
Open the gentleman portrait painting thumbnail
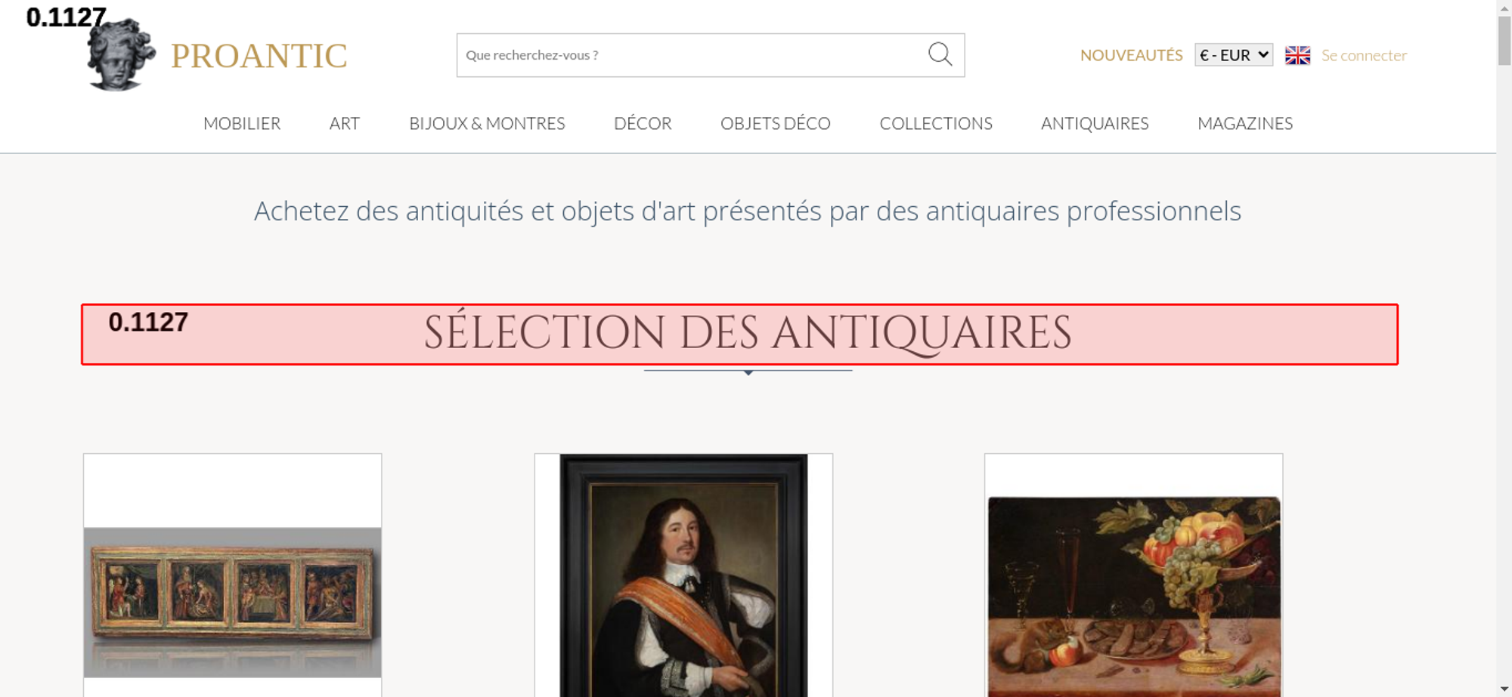pyautogui.click(x=683, y=575)
